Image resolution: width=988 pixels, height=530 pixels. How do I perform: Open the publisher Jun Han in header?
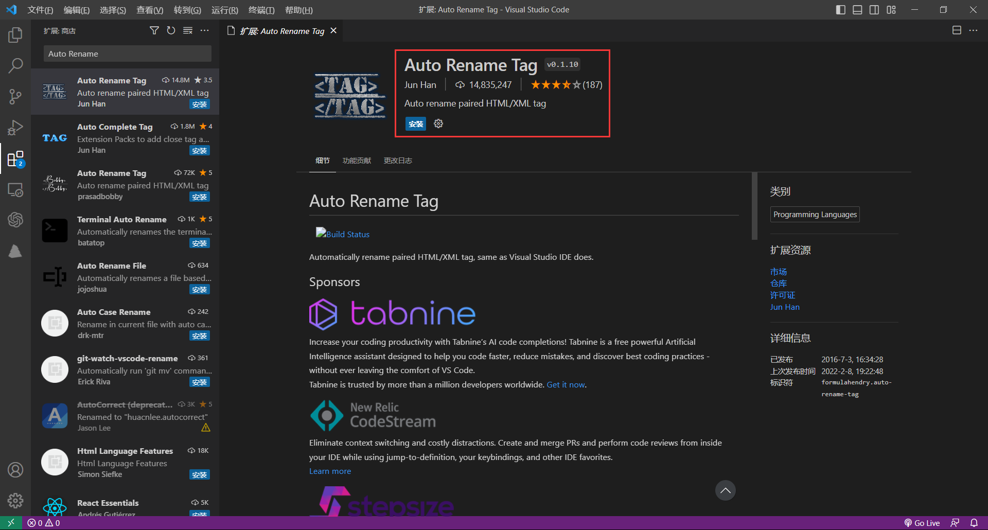point(420,85)
